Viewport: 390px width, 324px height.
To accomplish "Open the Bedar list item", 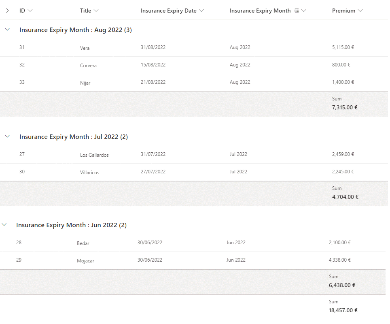I will [x=83, y=243].
